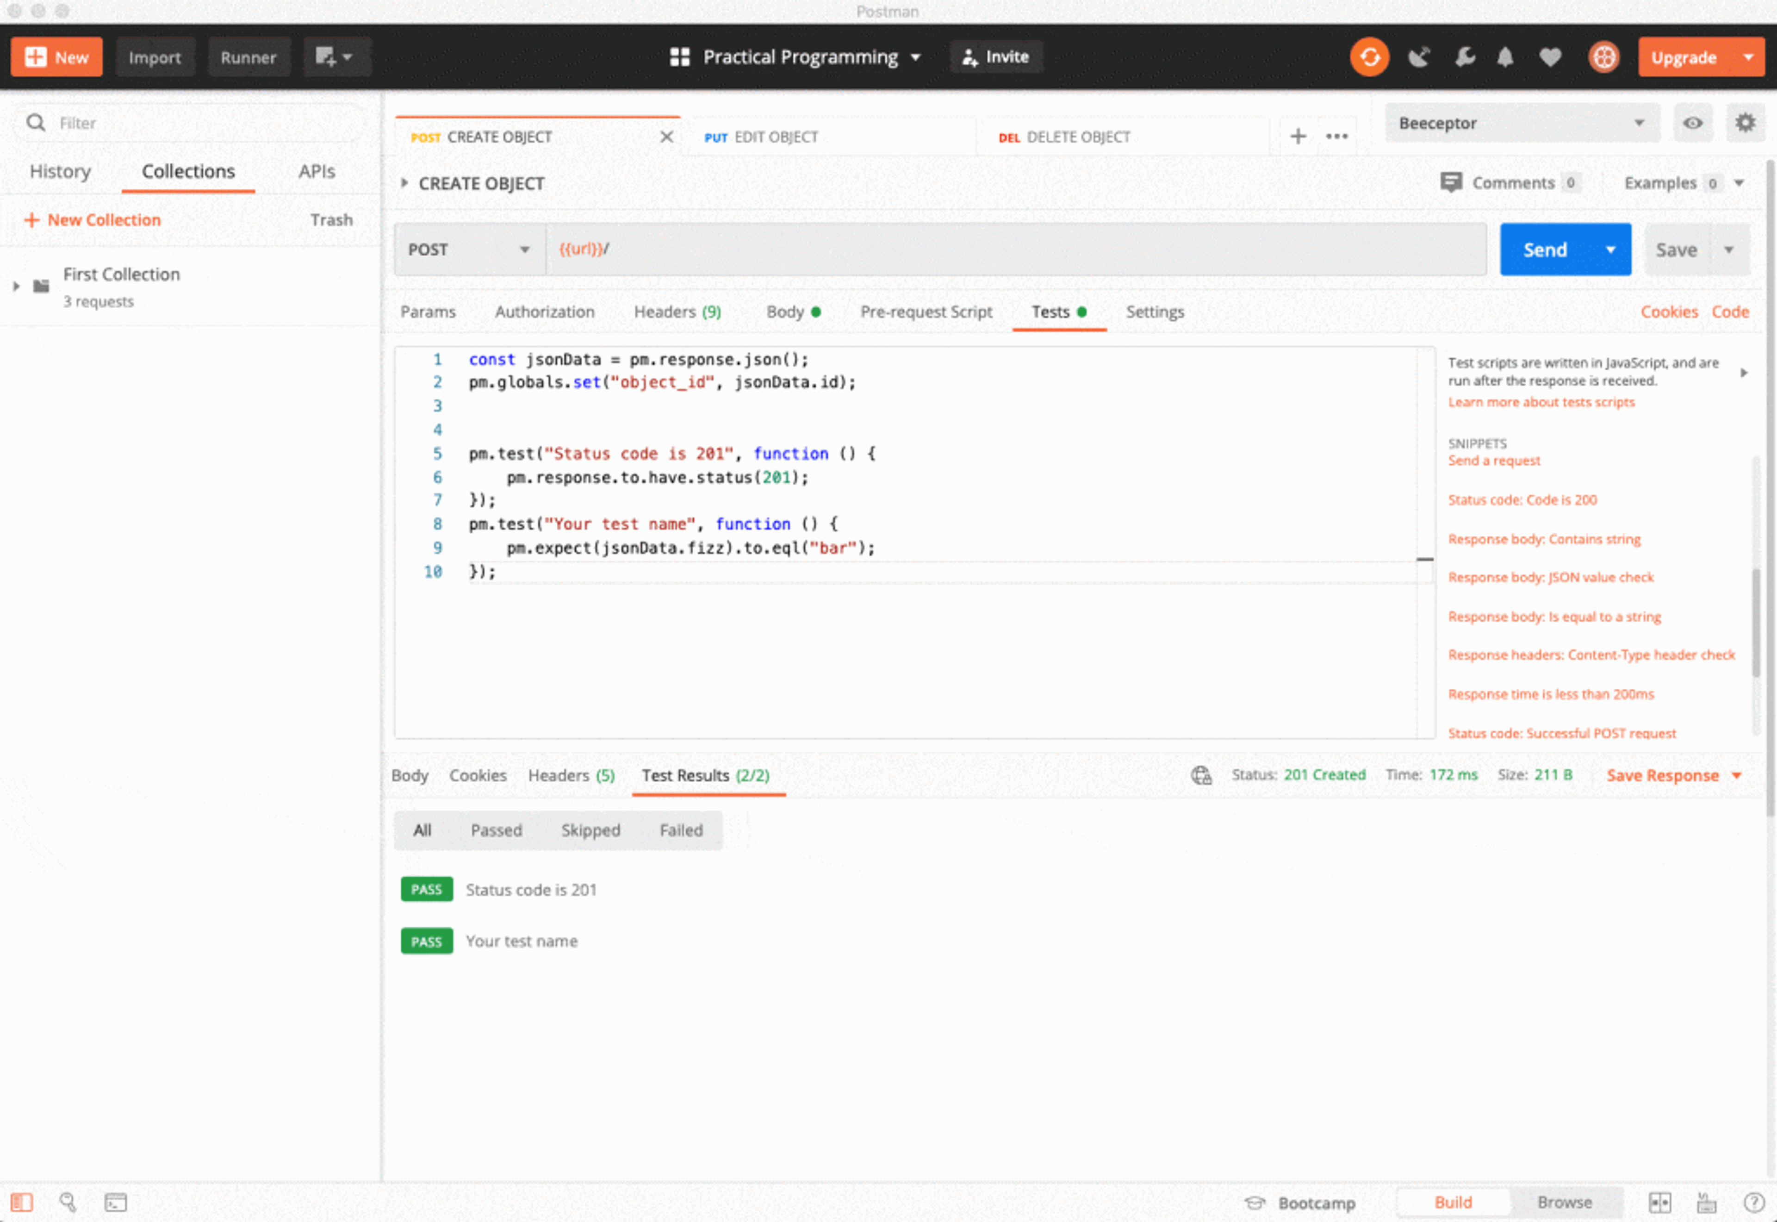Screen dimensions: 1777x1222
Task: Open the Pre-request Script tab
Action: [x=926, y=312]
